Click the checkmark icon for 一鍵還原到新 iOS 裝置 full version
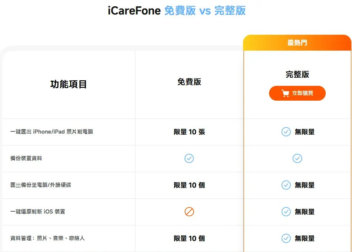Viewport: 352px width, 252px height. 285,212
